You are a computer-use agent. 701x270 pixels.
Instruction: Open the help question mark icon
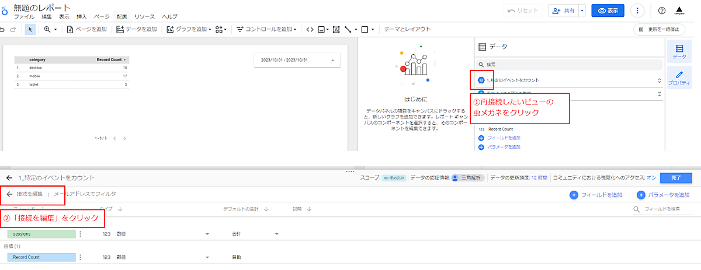click(662, 10)
